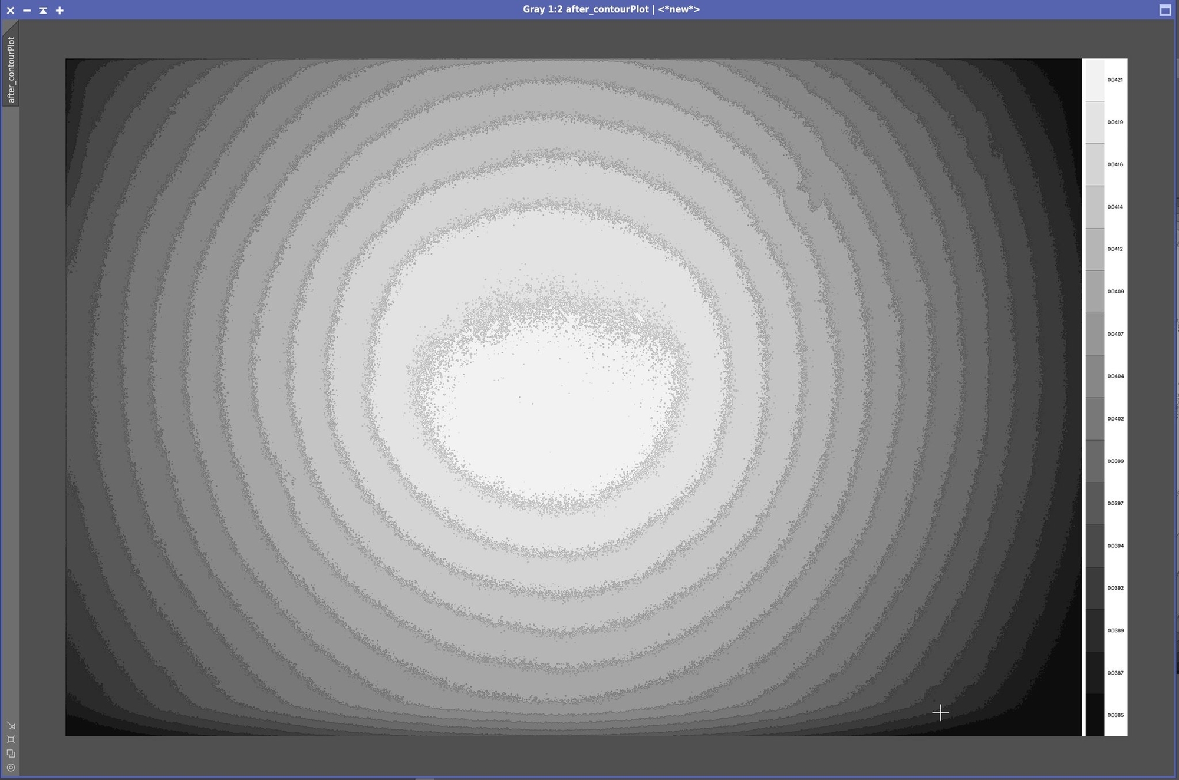Iconify the window with the minus icon
Screen dimensions: 1179x780
pos(27,10)
